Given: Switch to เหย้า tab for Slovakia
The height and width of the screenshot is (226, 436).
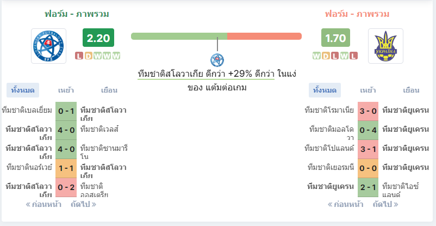Looking at the screenshot, I should tap(66, 90).
